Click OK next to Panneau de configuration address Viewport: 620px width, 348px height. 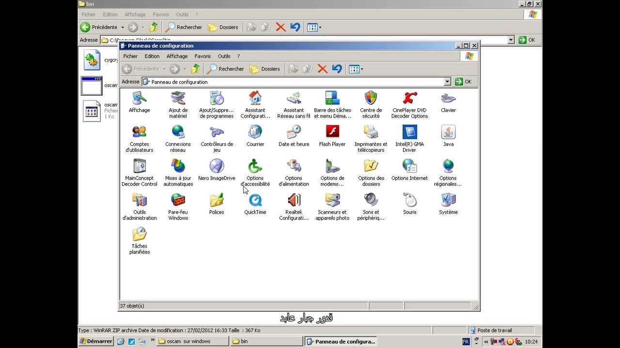(x=463, y=82)
